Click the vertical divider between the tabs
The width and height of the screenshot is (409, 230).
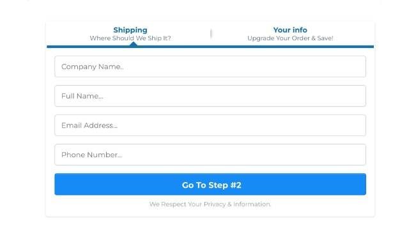pos(211,34)
